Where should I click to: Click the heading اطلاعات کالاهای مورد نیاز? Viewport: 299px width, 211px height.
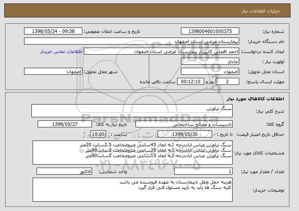point(256,99)
